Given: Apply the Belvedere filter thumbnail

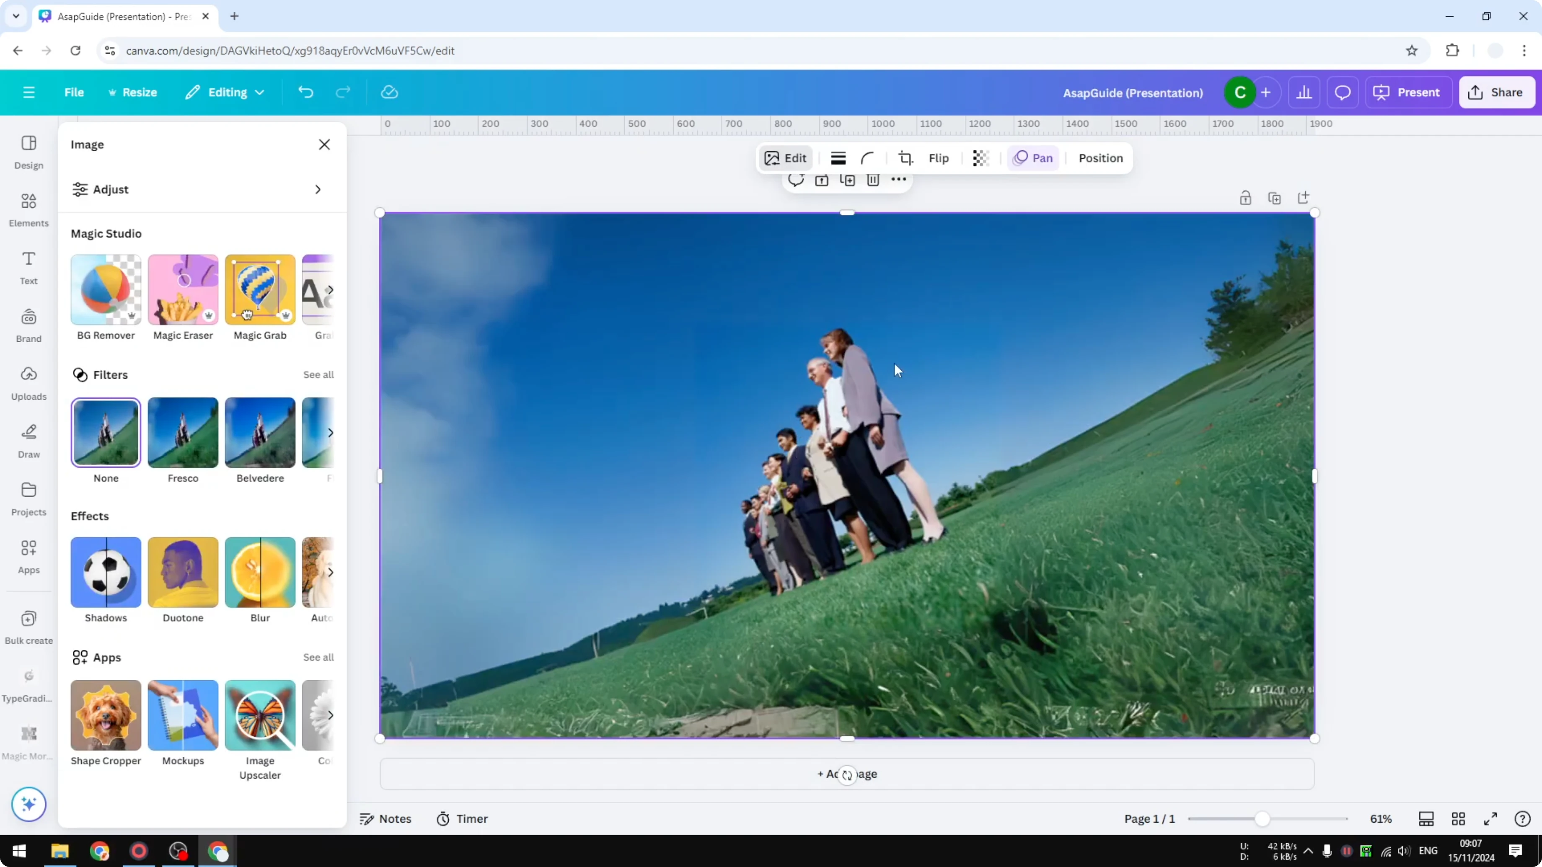Looking at the screenshot, I should point(259,432).
